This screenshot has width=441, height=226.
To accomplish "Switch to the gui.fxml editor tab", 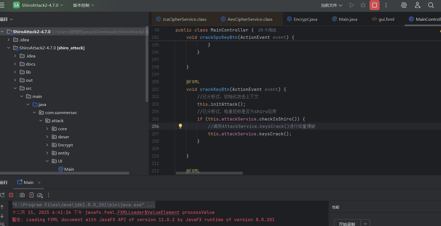I will click(383, 19).
